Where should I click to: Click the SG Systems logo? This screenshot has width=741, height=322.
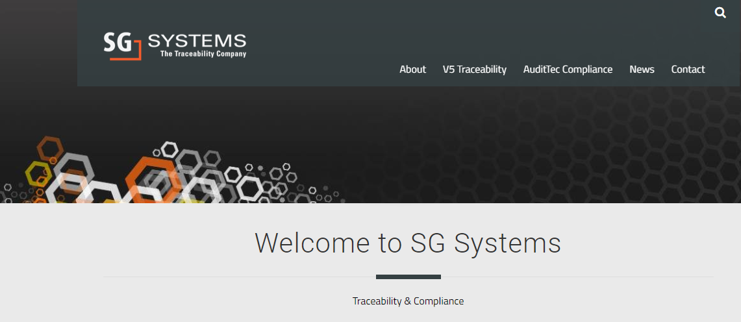pyautogui.click(x=175, y=45)
